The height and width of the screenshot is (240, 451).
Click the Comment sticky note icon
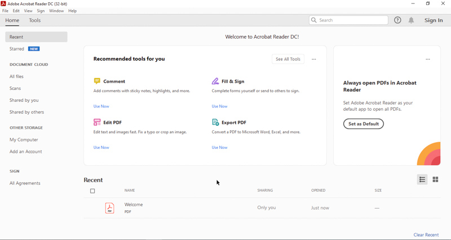coord(97,81)
